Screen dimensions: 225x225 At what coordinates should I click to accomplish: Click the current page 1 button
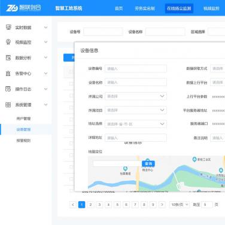tap(81, 205)
